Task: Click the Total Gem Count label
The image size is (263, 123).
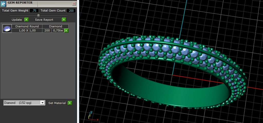Action: tap(53, 10)
